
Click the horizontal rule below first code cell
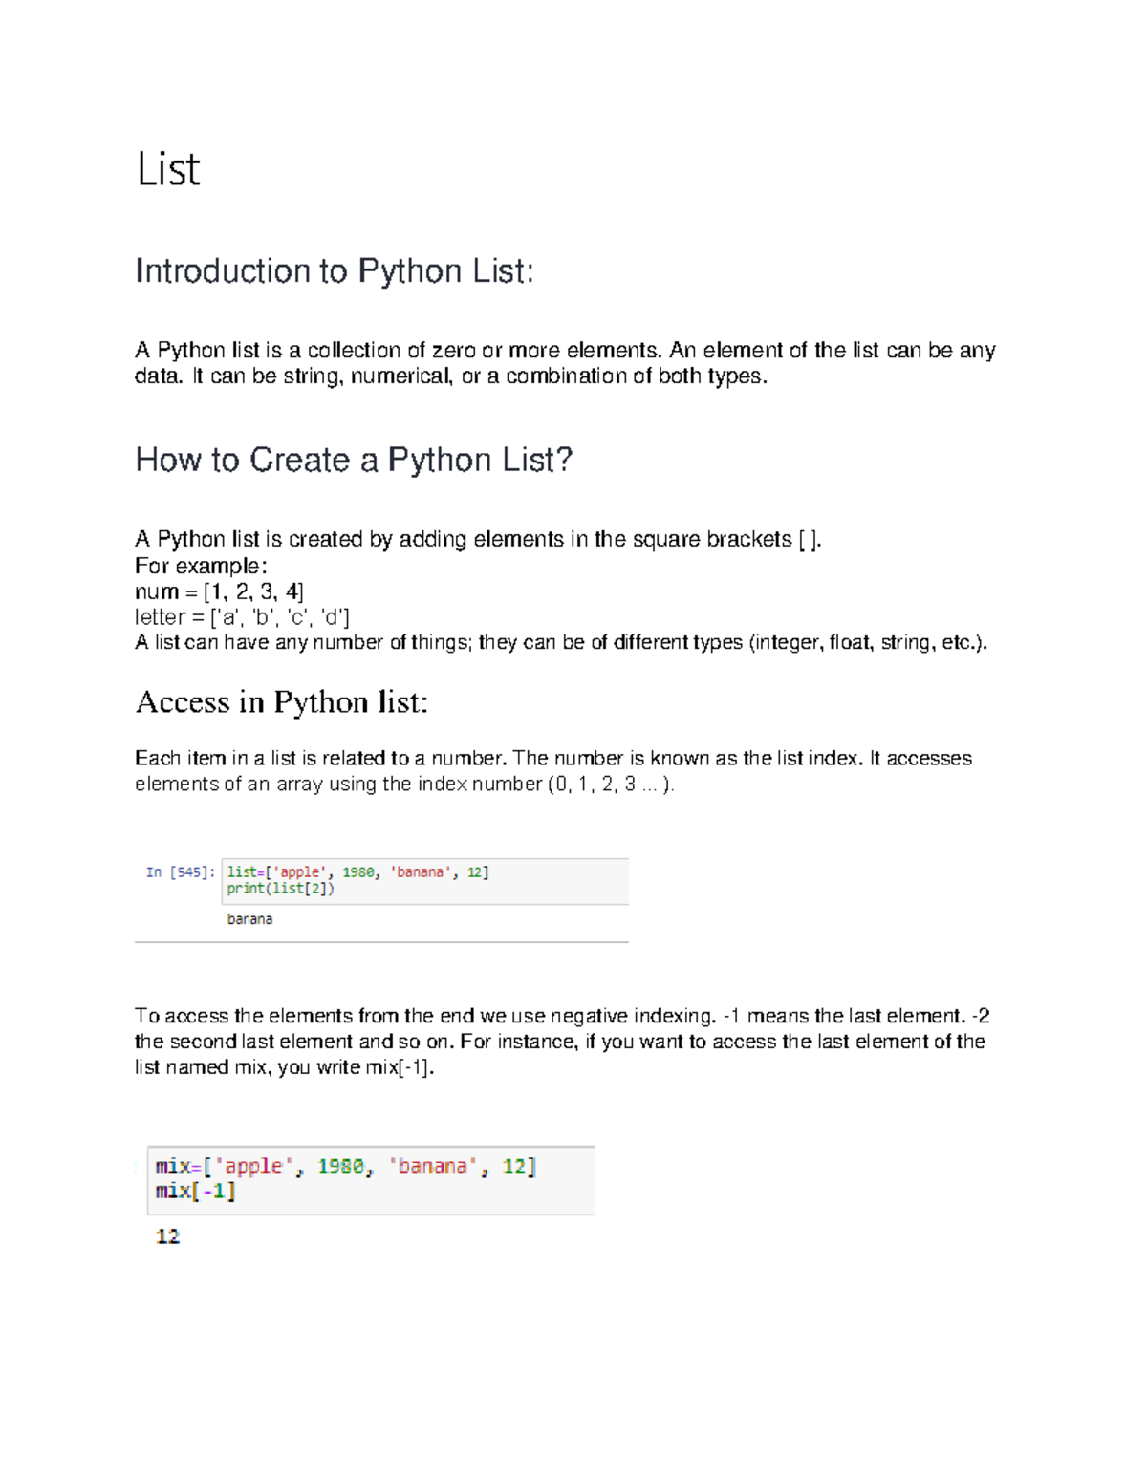[x=381, y=942]
